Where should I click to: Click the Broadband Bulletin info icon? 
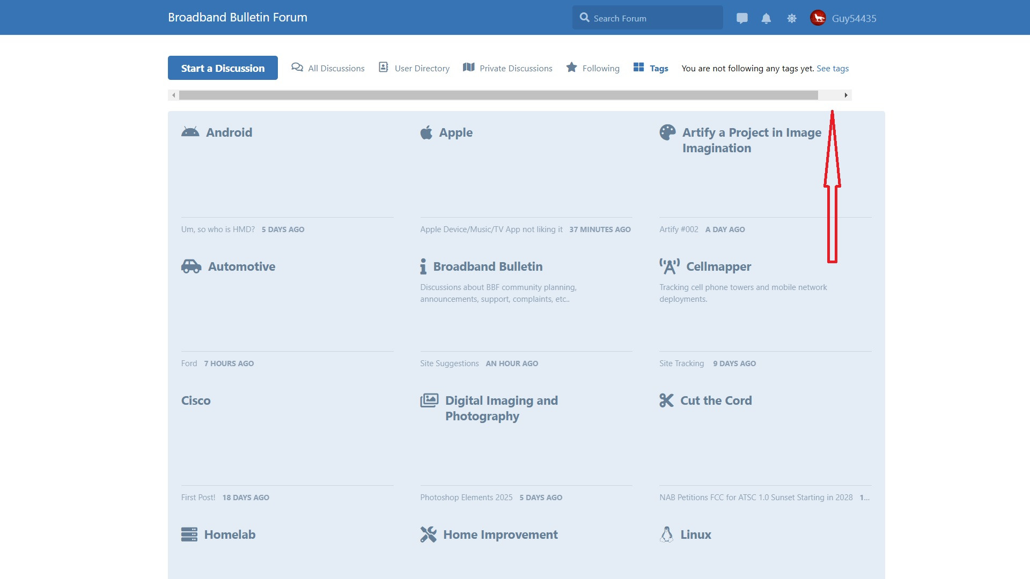click(x=423, y=266)
